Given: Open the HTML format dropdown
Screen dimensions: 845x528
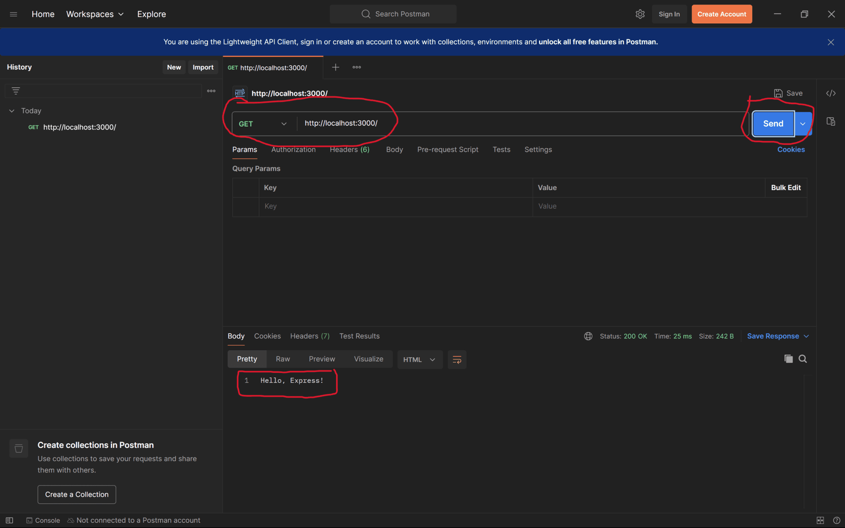Looking at the screenshot, I should point(419,360).
